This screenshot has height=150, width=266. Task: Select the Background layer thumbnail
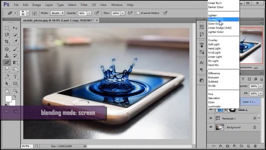click(x=220, y=127)
